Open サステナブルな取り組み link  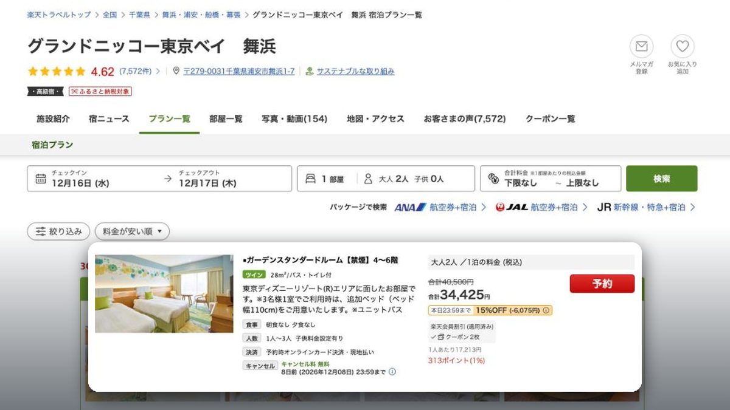355,71
